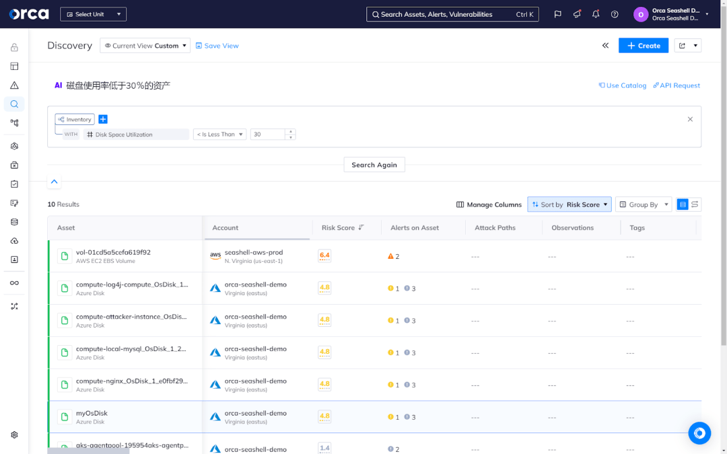Open the Group By dropdown
Screen dimensions: 727x454
[x=644, y=204]
